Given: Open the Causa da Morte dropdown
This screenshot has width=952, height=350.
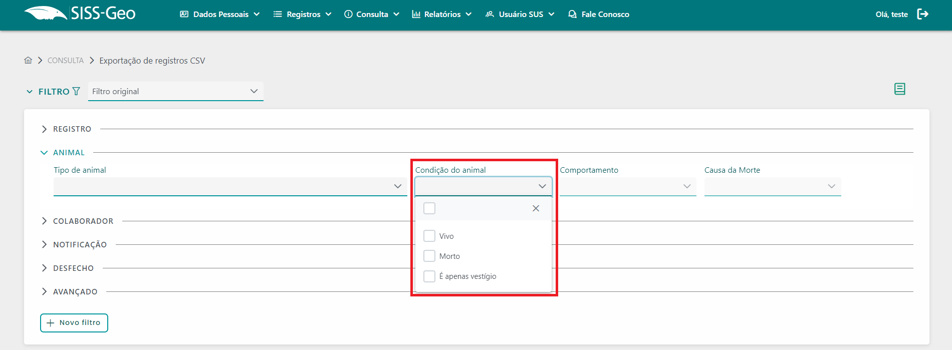Looking at the screenshot, I should pyautogui.click(x=772, y=186).
